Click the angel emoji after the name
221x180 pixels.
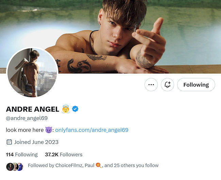coord(66,109)
